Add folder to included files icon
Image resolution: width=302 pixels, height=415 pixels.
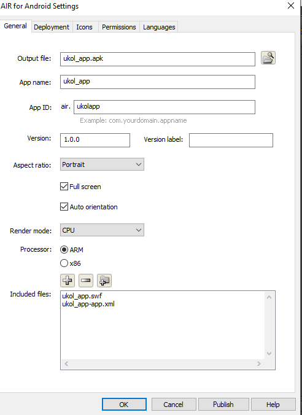pyautogui.click(x=104, y=281)
